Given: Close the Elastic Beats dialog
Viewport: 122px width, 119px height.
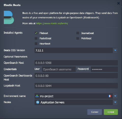Looking at the screenshot, I should pos(118,3).
